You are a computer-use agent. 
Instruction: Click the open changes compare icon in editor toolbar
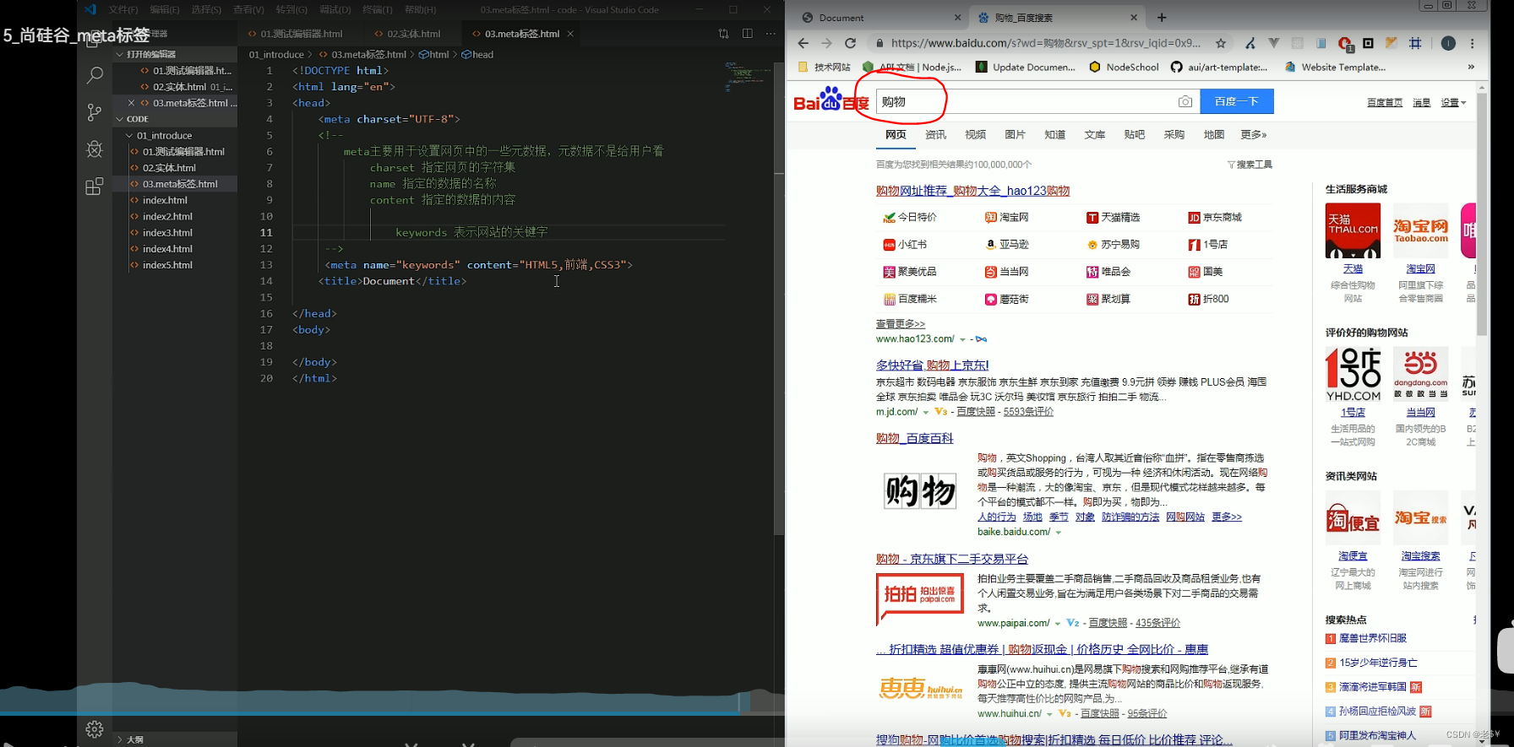coord(724,34)
